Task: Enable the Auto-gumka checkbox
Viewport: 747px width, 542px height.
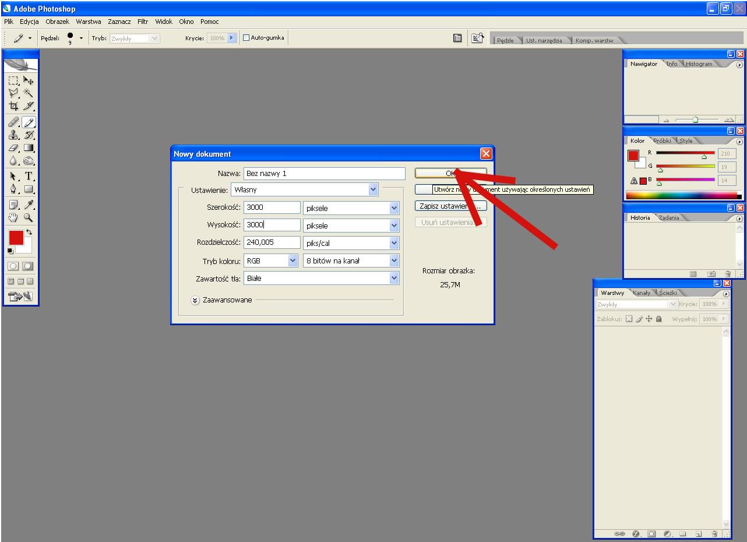Action: coord(246,38)
